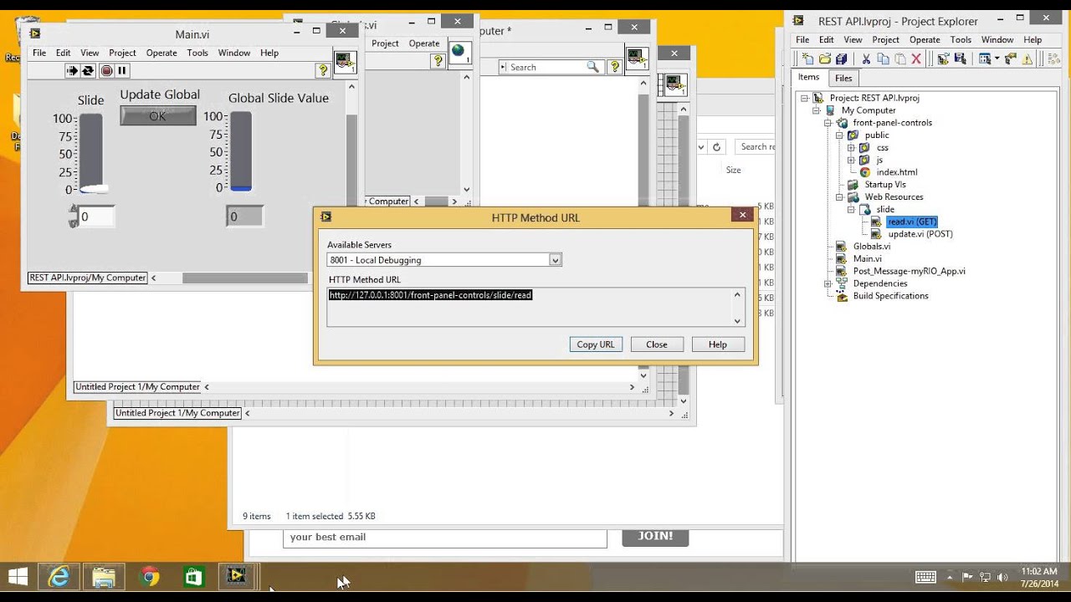The image size is (1071, 602).
Task: Collapse the Web Resources tree node
Action: pos(839,197)
